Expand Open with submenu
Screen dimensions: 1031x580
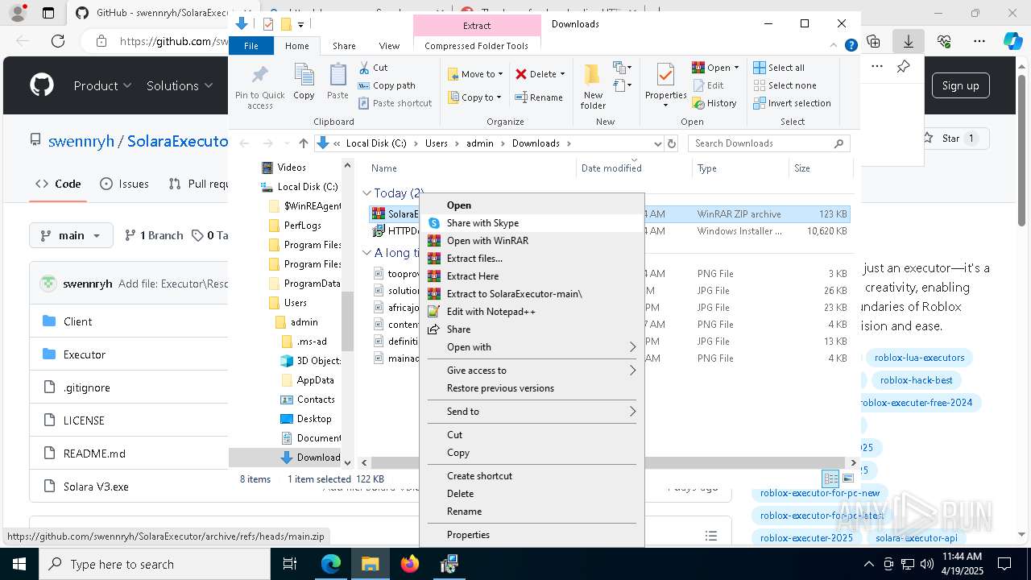point(532,347)
